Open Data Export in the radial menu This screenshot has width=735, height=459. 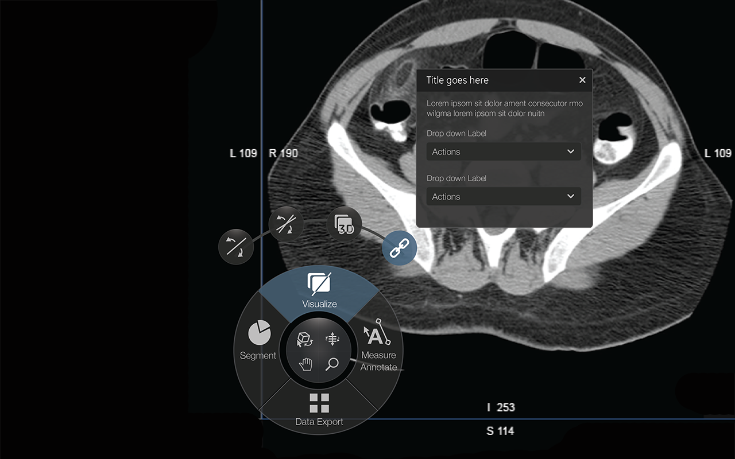[x=319, y=410]
